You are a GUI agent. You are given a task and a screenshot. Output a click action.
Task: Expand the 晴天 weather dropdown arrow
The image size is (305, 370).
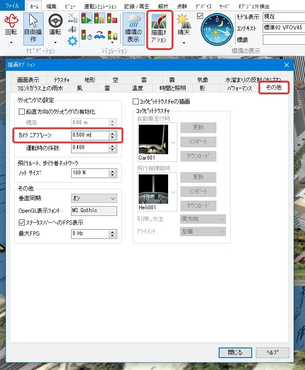pyautogui.click(x=184, y=43)
